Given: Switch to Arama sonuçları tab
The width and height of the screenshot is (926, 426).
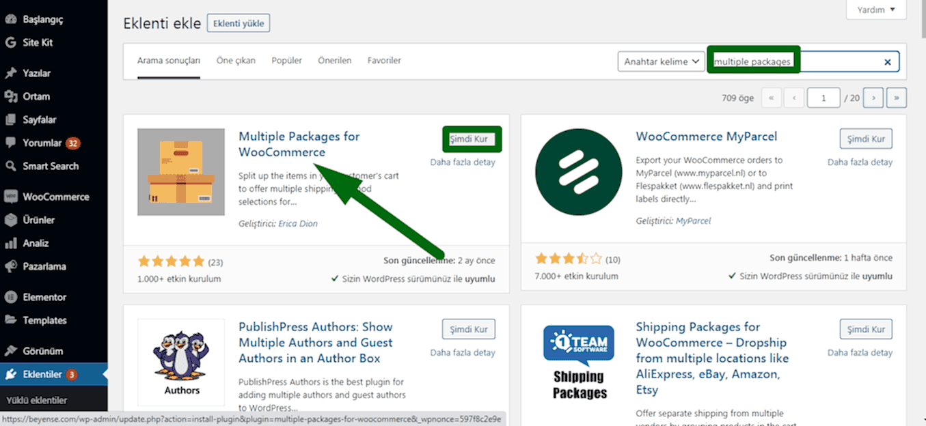Looking at the screenshot, I should 169,60.
